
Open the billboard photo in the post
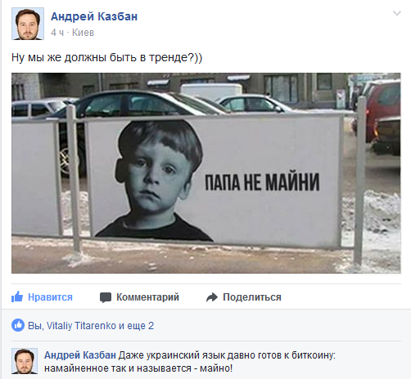206,173
